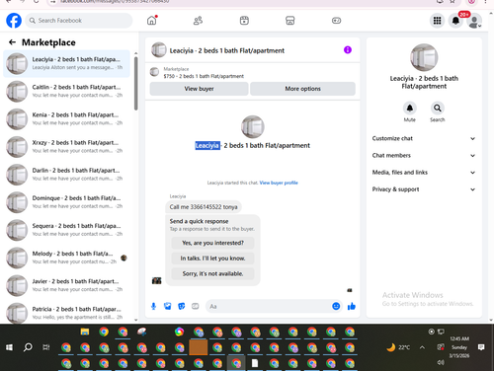Open File Explorer from taskbar
This screenshot has height=371, width=494.
(85, 332)
